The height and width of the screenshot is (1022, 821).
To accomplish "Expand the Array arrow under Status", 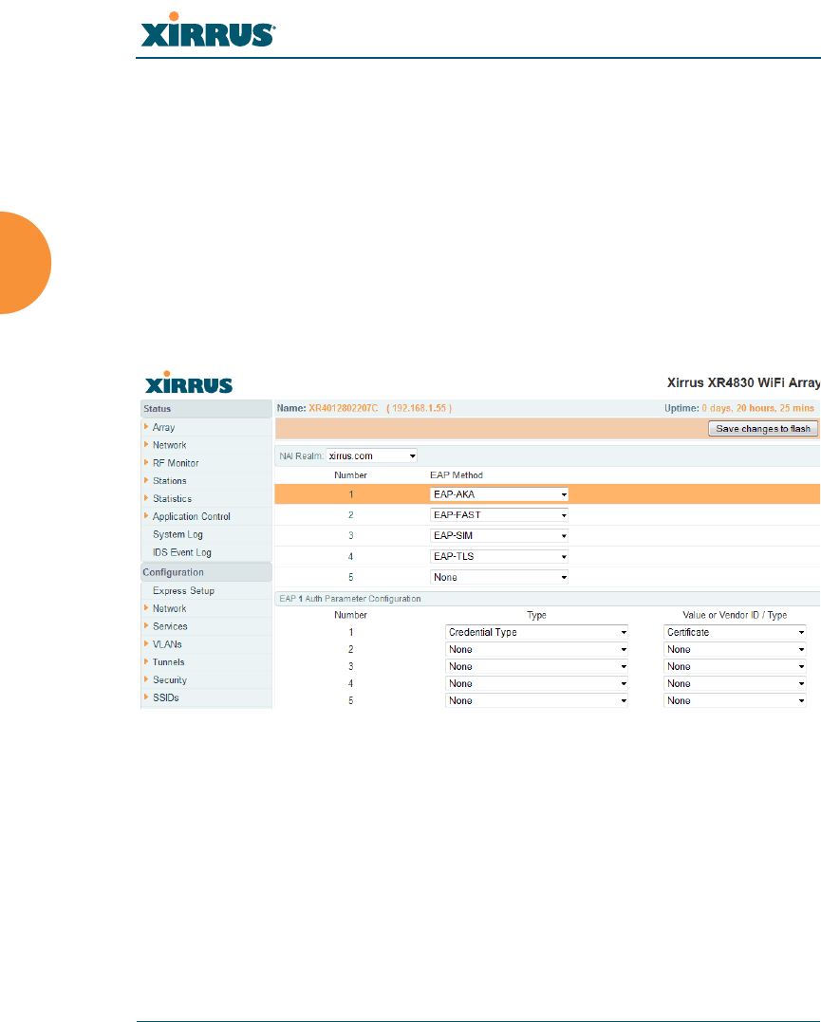I will click(x=146, y=426).
